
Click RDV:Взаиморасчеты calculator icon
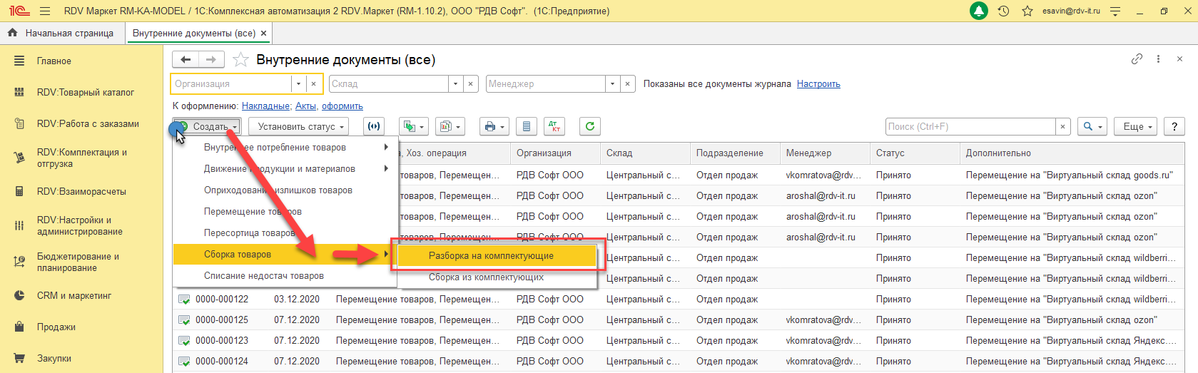click(x=19, y=191)
